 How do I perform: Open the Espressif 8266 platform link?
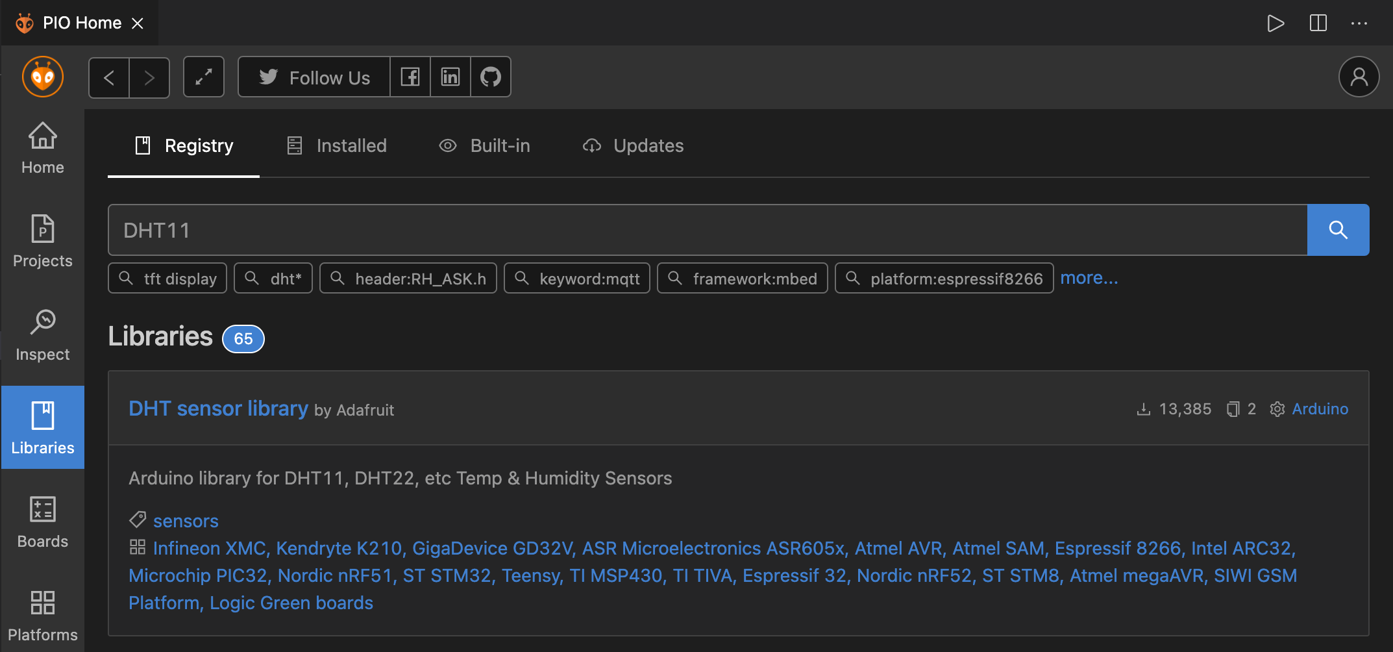(1117, 548)
